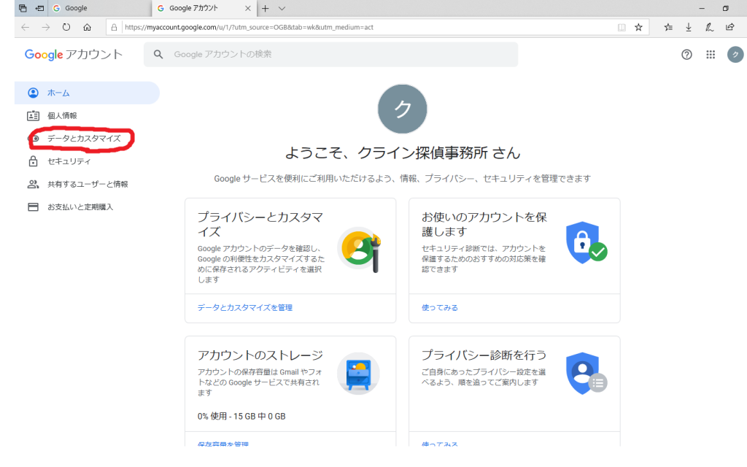The image size is (747, 467).
Task: Click the ようこそ welcome heading
Action: pos(403,153)
